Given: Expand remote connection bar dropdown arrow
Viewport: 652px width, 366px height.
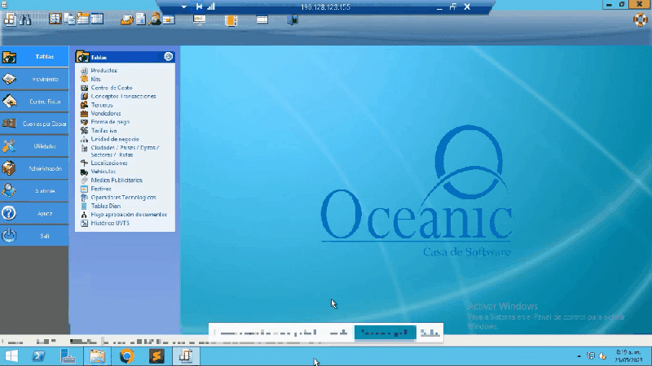Looking at the screenshot, I should [184, 7].
